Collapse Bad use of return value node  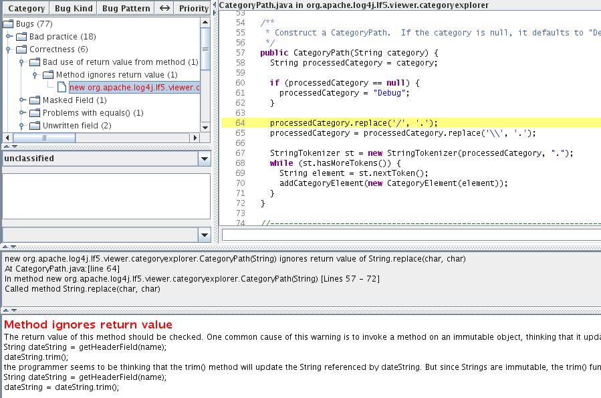coord(22,62)
